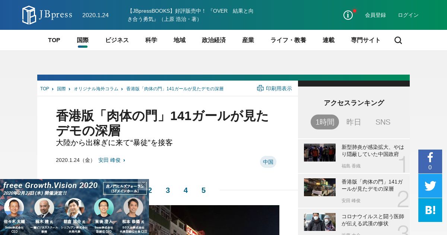This screenshot has height=235, width=447.
Task: Click the JBpress logo
Action: pos(47,15)
